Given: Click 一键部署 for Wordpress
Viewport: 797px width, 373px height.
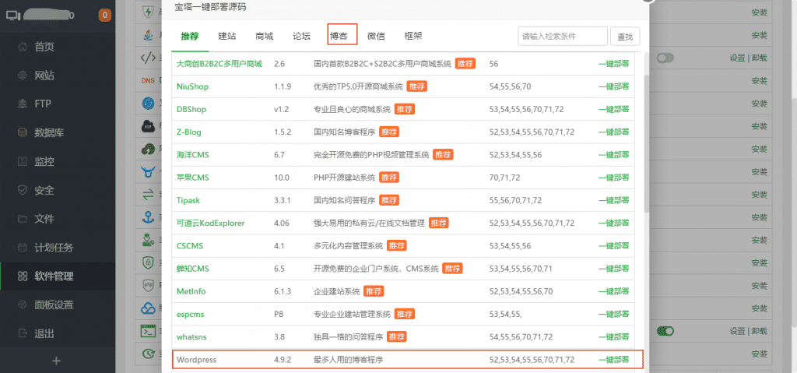Looking at the screenshot, I should click(613, 360).
